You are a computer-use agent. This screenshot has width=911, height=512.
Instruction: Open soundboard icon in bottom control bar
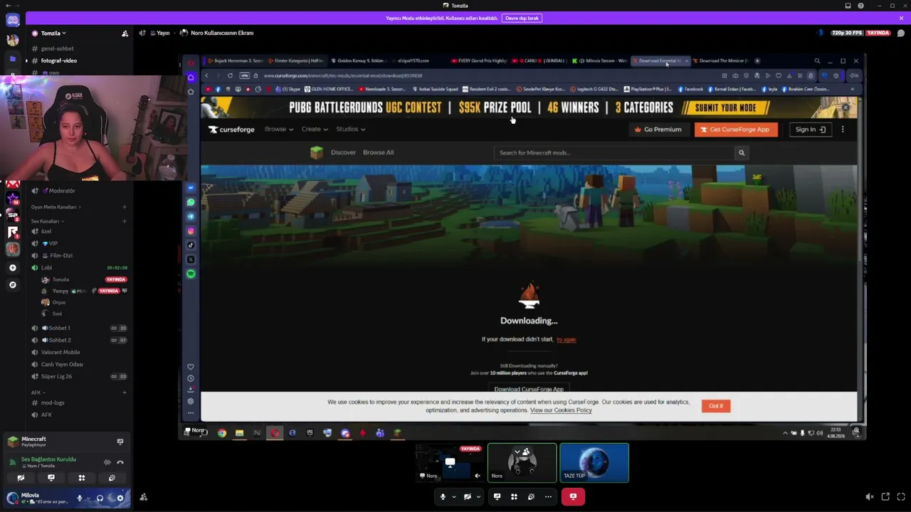coord(531,496)
